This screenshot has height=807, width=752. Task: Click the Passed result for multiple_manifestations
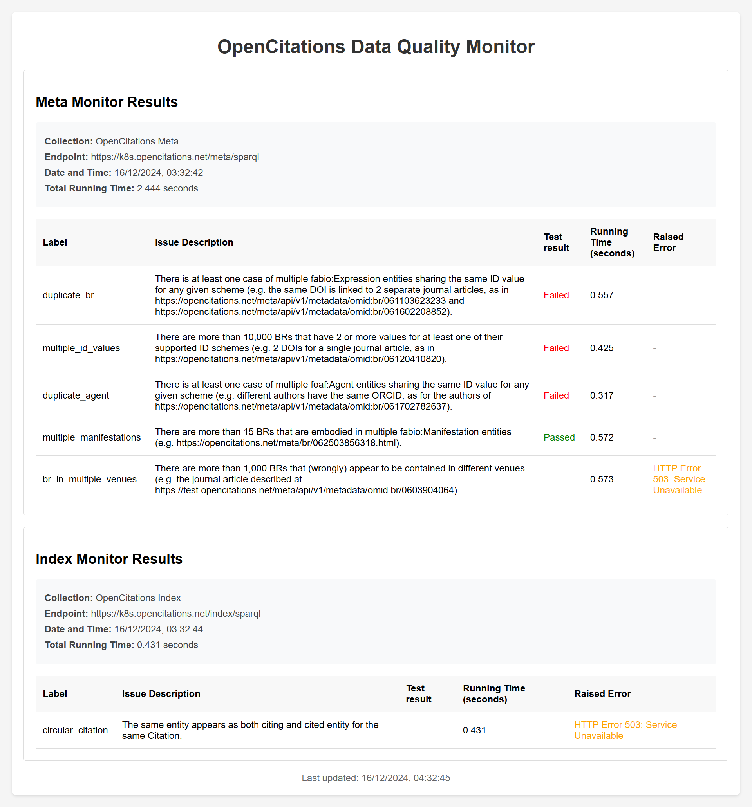[559, 438]
